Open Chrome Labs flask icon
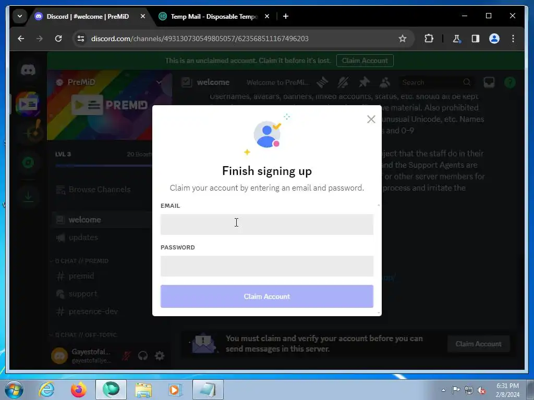This screenshot has width=534, height=400. point(456,39)
